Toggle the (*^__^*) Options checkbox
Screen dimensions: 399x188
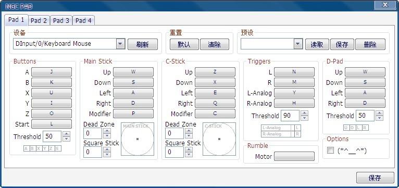tap(330, 151)
